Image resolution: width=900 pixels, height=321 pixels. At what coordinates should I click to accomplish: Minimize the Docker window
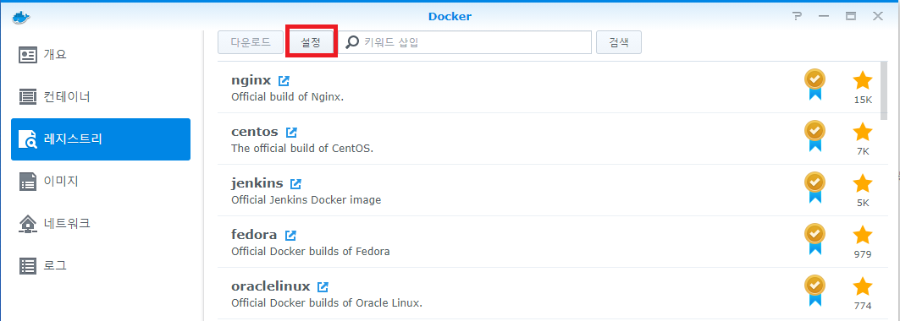coord(824,17)
